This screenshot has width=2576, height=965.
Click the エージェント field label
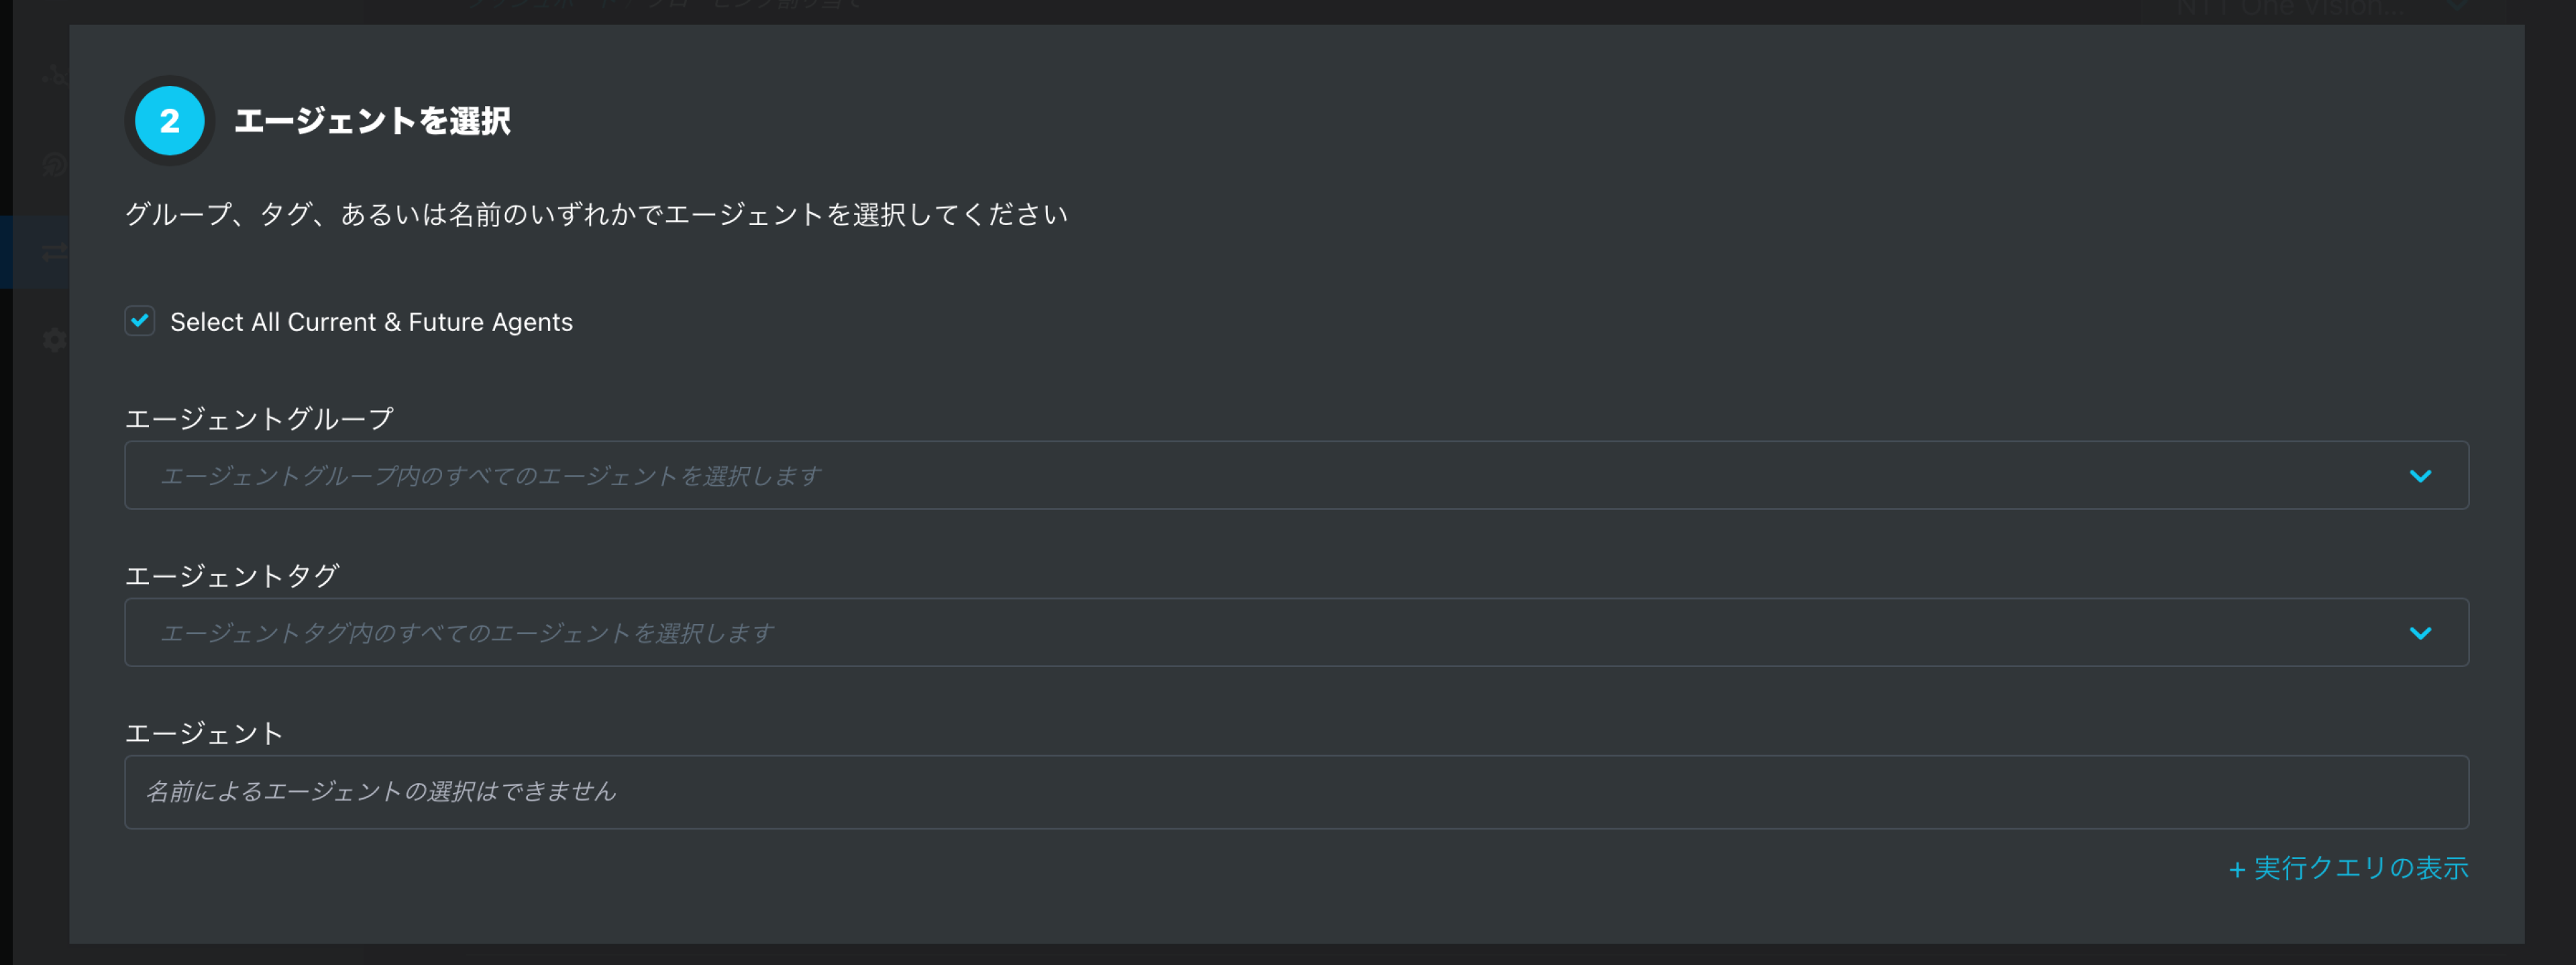[x=204, y=733]
